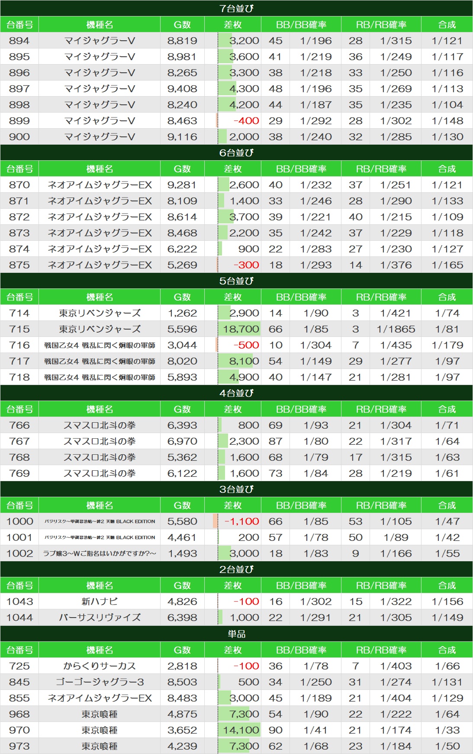Select the 5台並び section heading

point(236,281)
